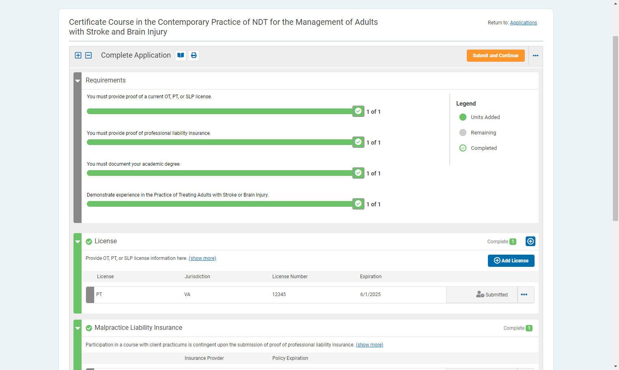Click the PT license row
Viewport: 619px width, 370px height.
[x=310, y=295]
